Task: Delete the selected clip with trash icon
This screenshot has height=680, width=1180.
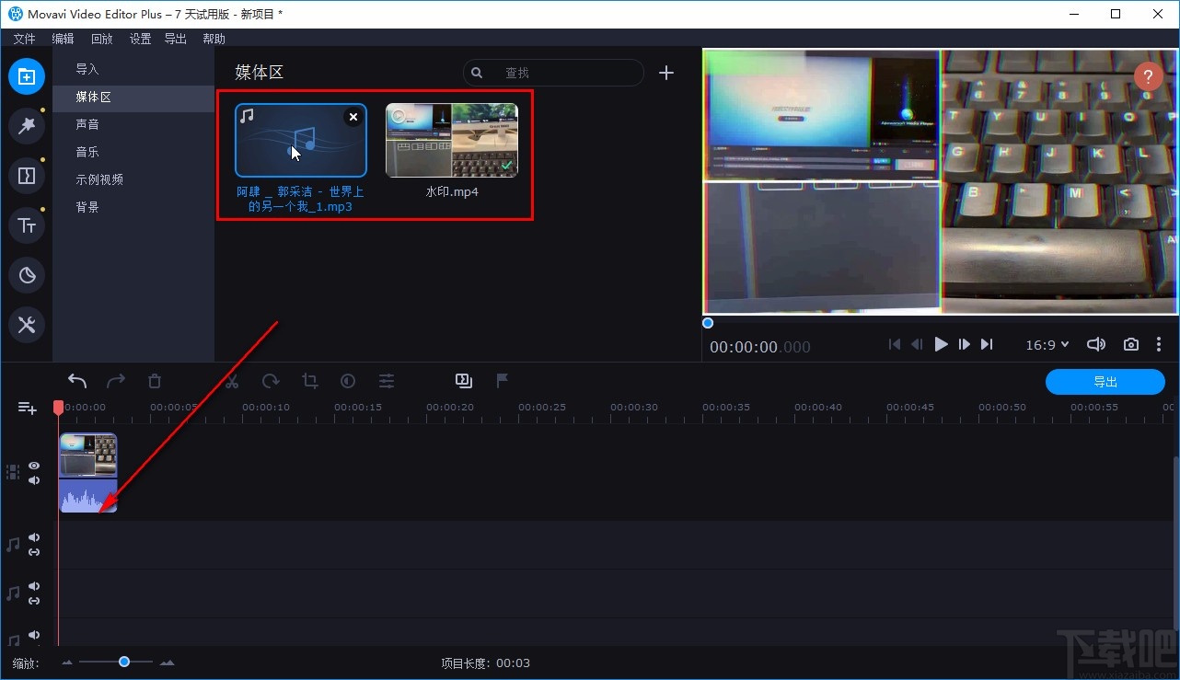Action: click(155, 381)
